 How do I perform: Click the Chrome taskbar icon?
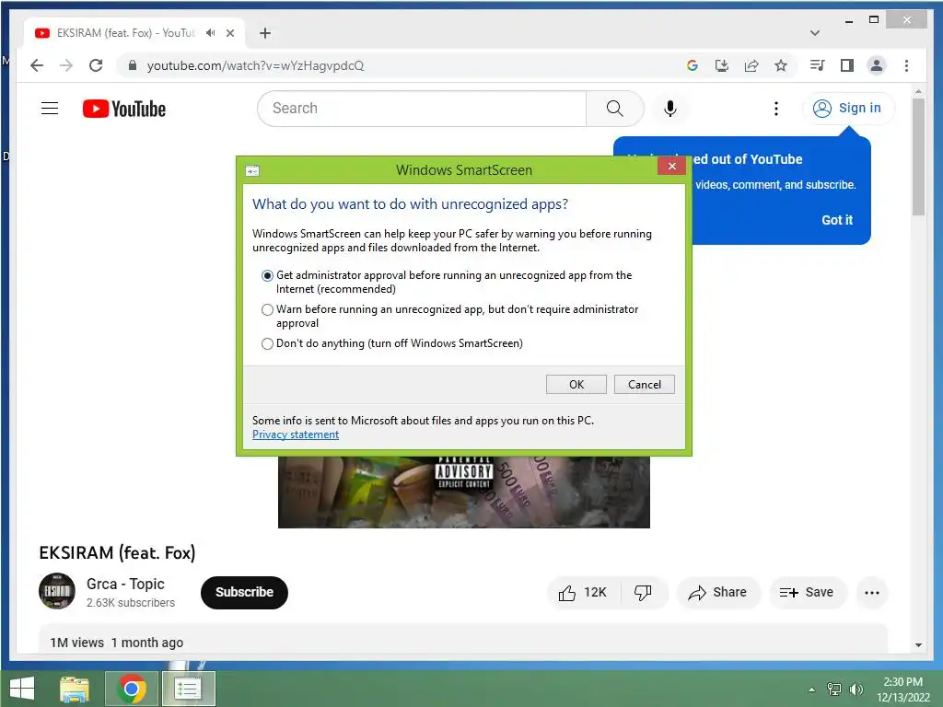[132, 689]
